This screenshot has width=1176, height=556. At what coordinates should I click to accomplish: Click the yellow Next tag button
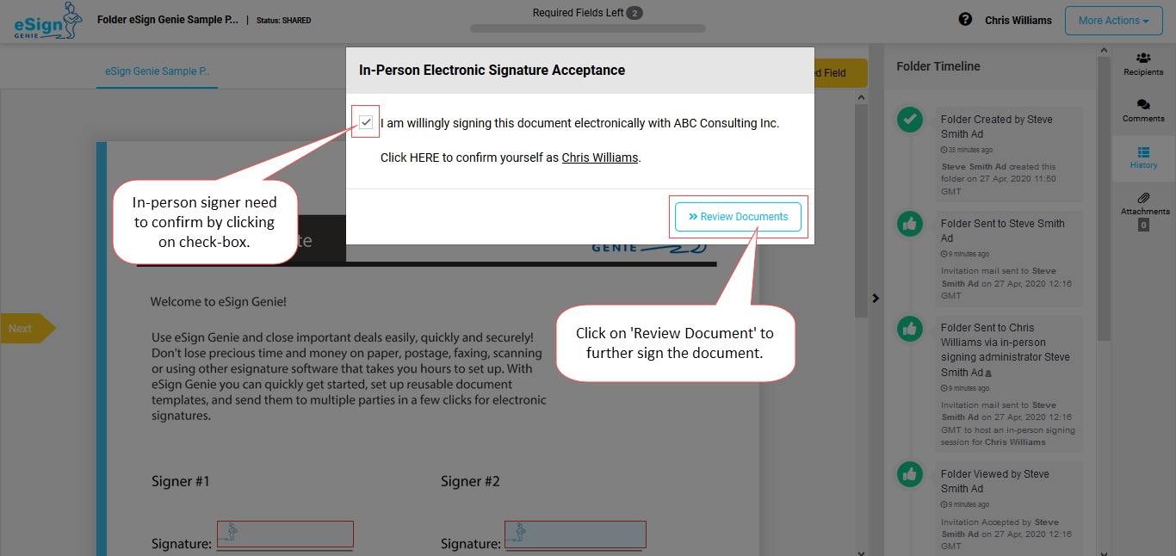pyautogui.click(x=28, y=328)
